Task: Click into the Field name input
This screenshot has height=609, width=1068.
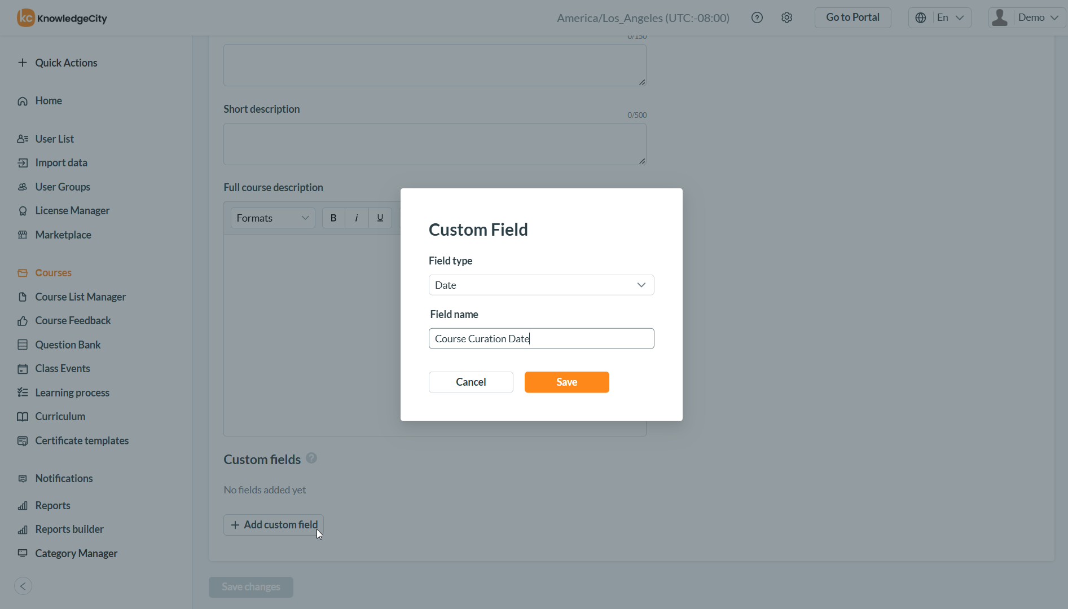Action: pyautogui.click(x=541, y=338)
